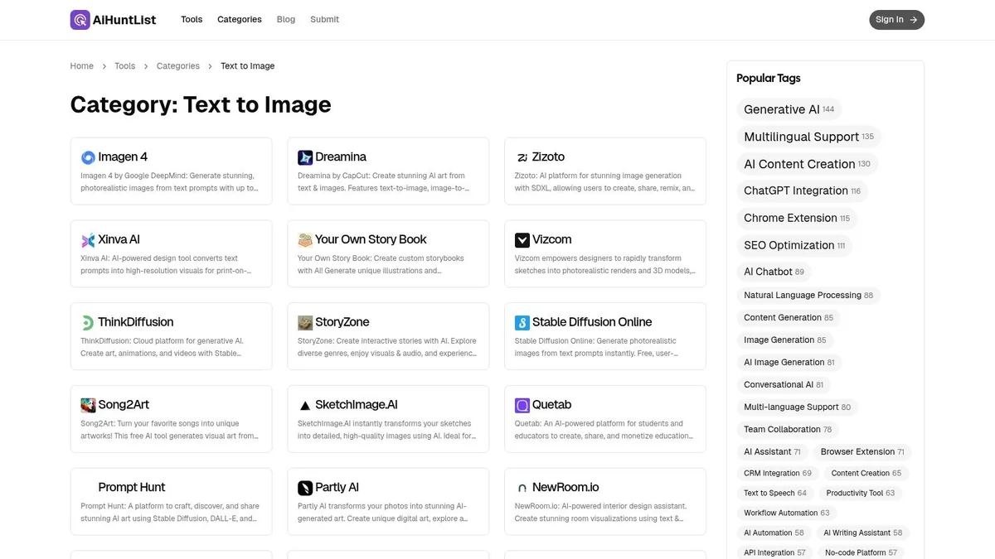Select the ChatGPT Integration tag

pos(802,190)
